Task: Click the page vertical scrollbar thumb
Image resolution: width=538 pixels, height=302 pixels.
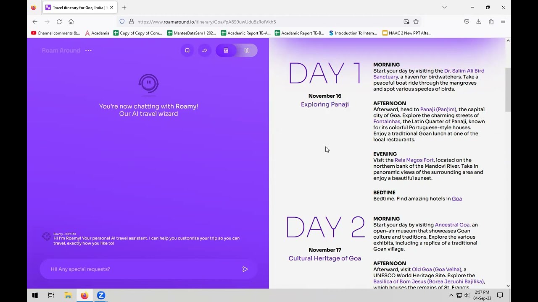Action: pyautogui.click(x=508, y=89)
